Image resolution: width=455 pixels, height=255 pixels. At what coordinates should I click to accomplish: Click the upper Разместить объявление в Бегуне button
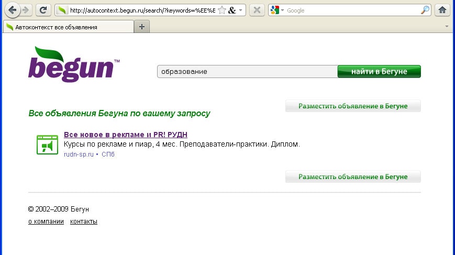(353, 106)
